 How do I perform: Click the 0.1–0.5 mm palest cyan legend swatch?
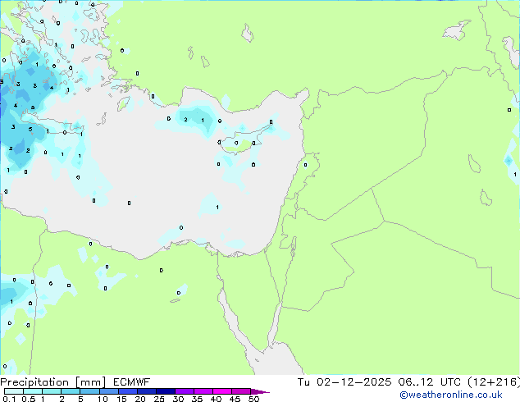coord(14,391)
